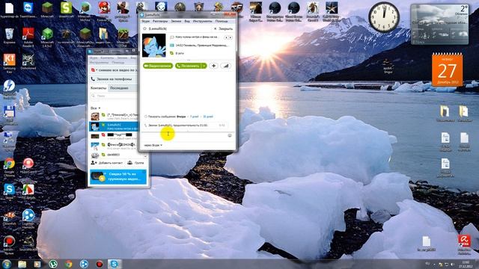Show messages from 7 days ago

(195, 117)
